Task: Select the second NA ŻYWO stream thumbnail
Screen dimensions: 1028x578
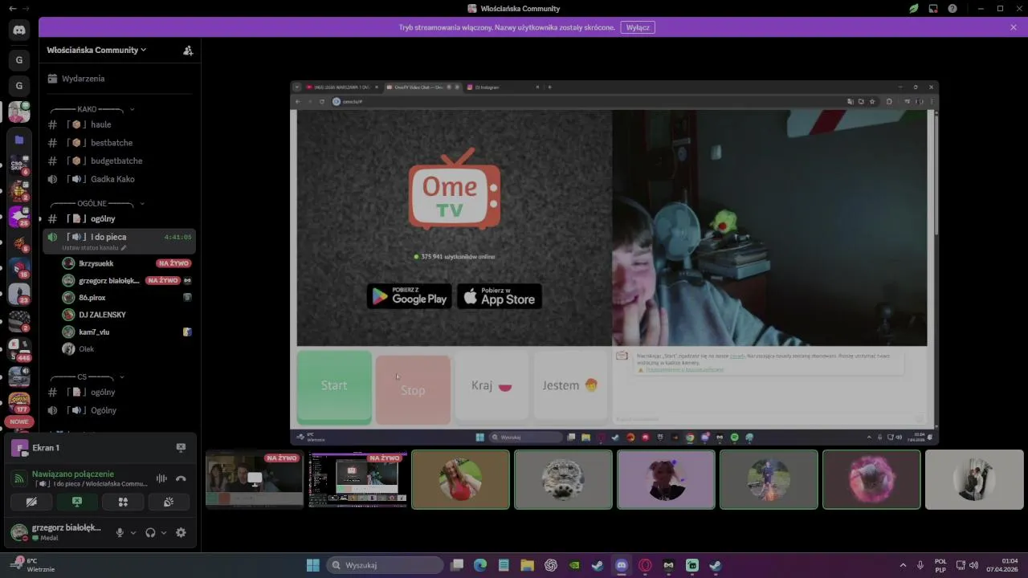Action: tap(357, 479)
